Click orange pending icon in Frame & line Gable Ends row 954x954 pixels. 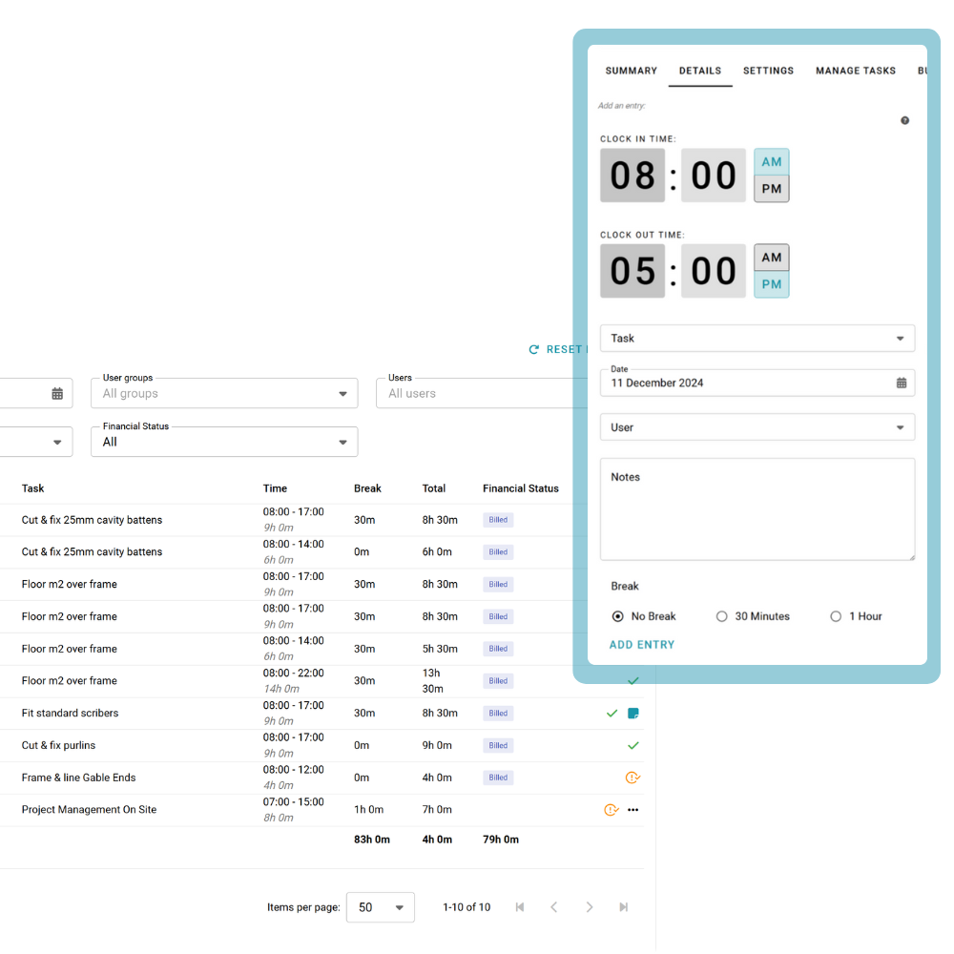633,778
